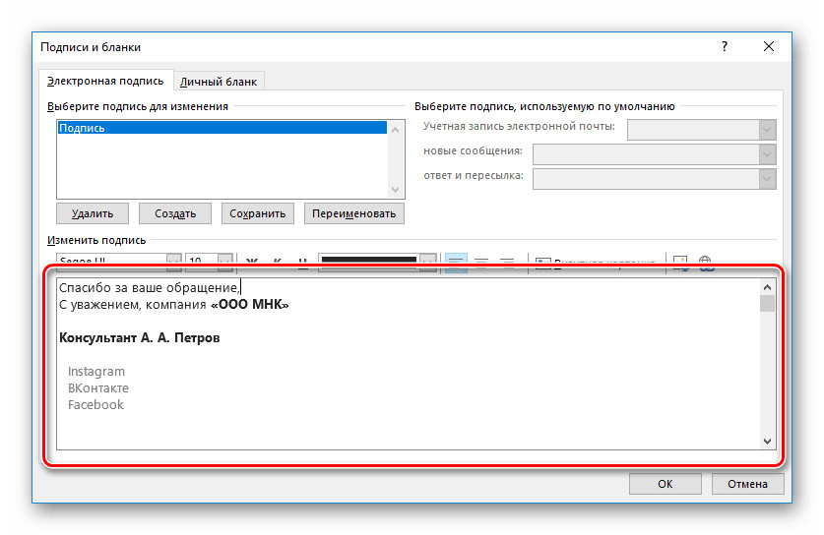Click the Создать button
Image resolution: width=824 pixels, height=535 pixels.
point(175,213)
